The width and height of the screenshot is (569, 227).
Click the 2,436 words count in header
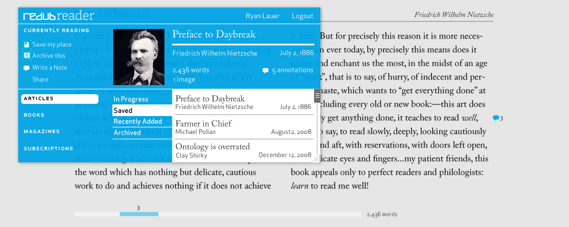pos(191,70)
